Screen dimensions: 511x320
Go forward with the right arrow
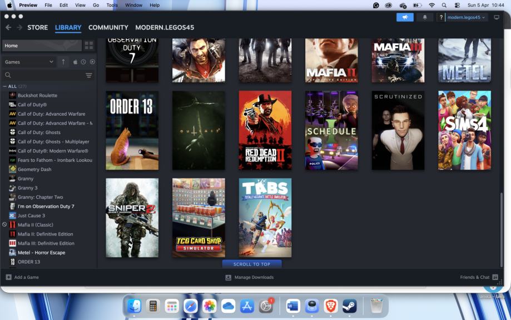19,27
